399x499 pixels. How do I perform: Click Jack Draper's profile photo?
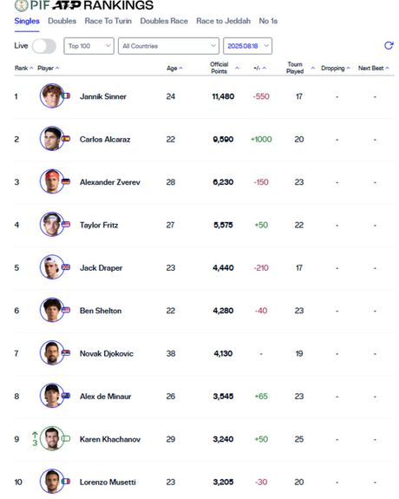(x=52, y=267)
